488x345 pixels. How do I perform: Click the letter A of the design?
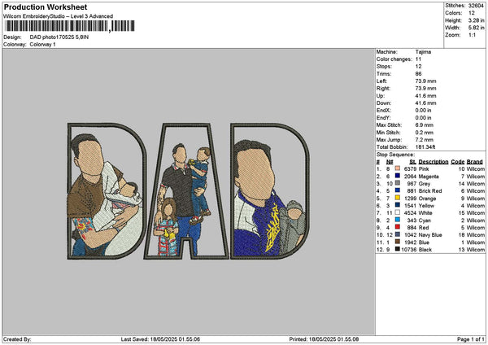pyautogui.click(x=186, y=191)
